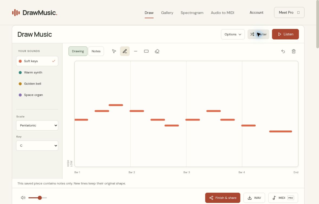This screenshot has height=204, width=319.
Task: Click the long last note in Bar 4
Action: click(281, 131)
